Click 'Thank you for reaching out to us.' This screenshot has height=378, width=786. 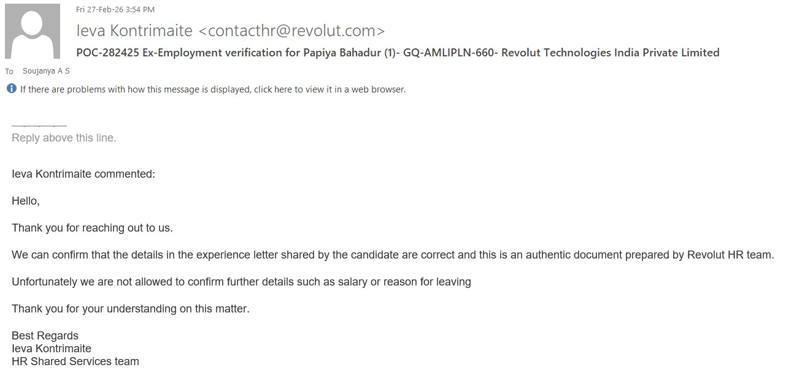click(x=92, y=228)
